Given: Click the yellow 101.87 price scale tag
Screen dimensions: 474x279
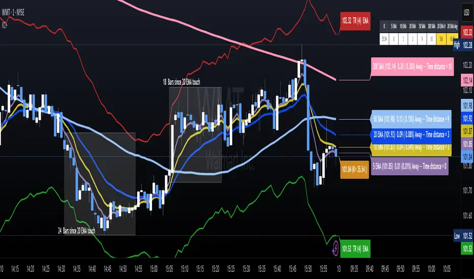Looking at the screenshot, I should point(467,131).
